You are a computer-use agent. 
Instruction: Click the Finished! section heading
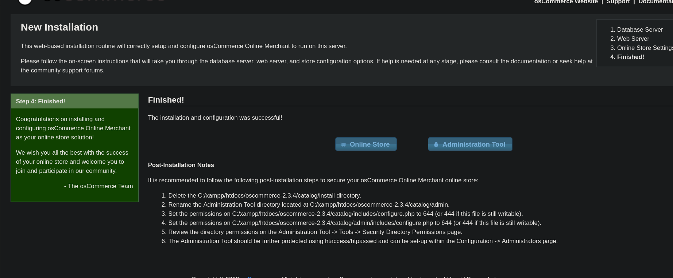tap(166, 100)
